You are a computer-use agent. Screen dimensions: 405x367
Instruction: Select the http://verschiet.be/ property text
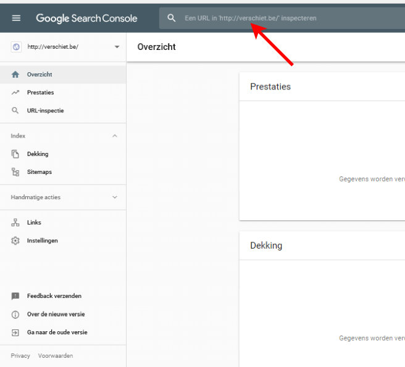coord(52,47)
